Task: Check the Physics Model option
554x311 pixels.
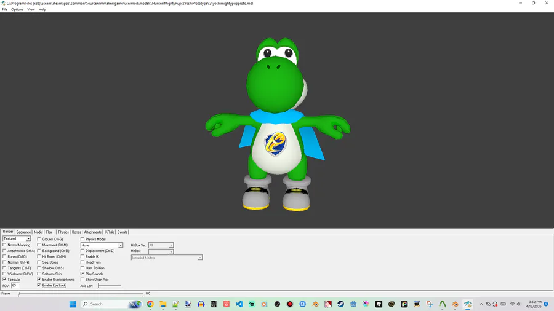Action: coord(82,239)
